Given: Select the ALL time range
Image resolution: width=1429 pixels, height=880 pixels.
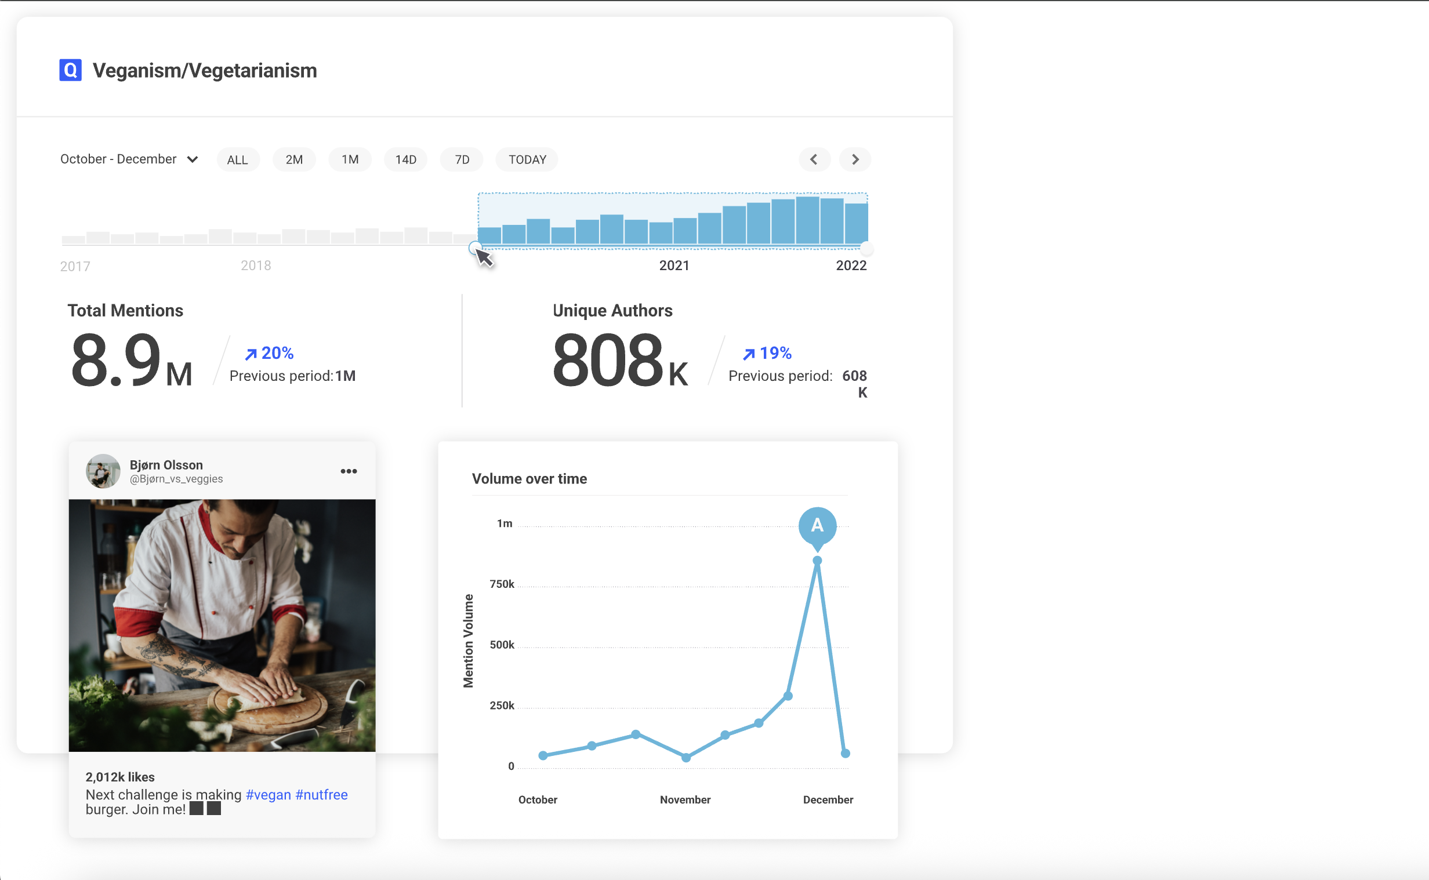Looking at the screenshot, I should (x=237, y=160).
